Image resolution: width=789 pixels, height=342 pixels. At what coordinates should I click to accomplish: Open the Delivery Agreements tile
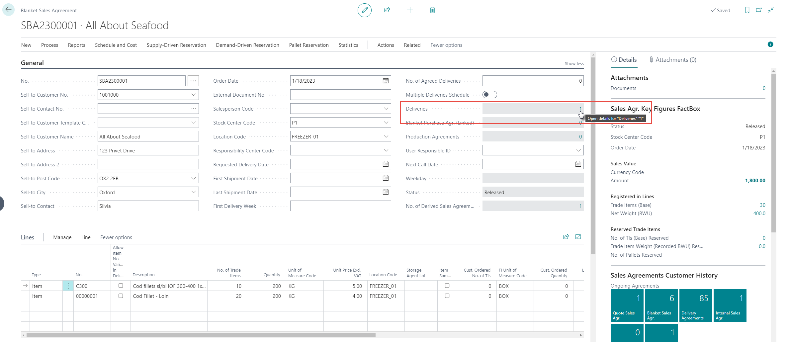pos(695,305)
